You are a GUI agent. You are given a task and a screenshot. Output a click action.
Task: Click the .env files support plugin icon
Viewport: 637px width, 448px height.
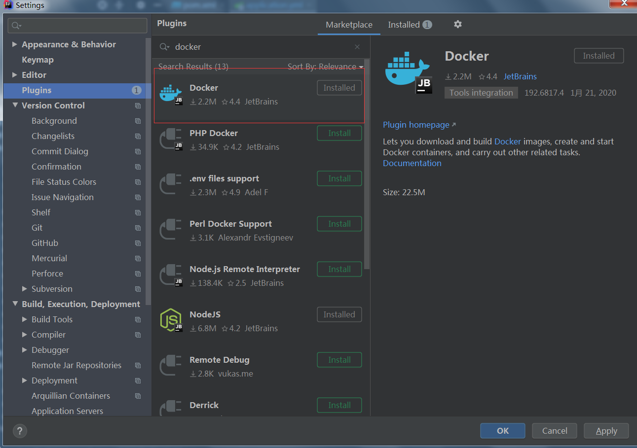click(171, 185)
